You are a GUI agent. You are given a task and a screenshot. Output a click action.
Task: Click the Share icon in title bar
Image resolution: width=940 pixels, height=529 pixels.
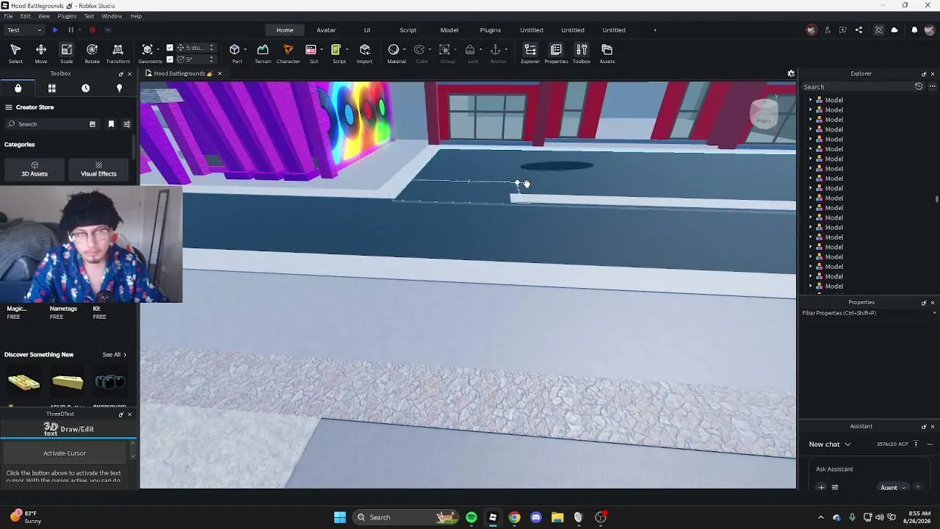(858, 30)
